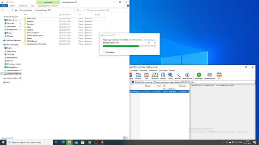Run WinRAR Антивирус green scan icon
This screenshot has width=259, height=145.
coord(199,76)
